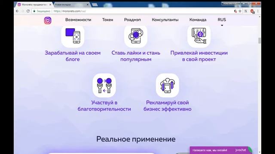Open the jivochat online chat widget

click(221, 150)
